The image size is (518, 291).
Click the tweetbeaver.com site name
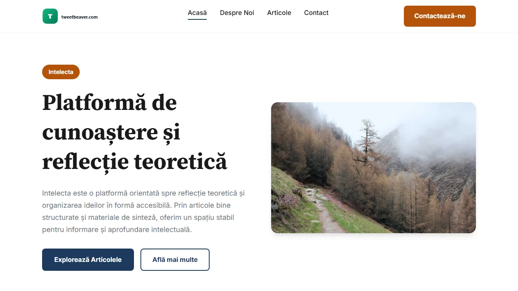tap(79, 17)
